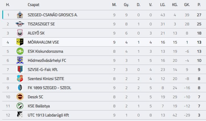
Task: Open the ALGYŐ SK team name link
Action: pos(36,33)
